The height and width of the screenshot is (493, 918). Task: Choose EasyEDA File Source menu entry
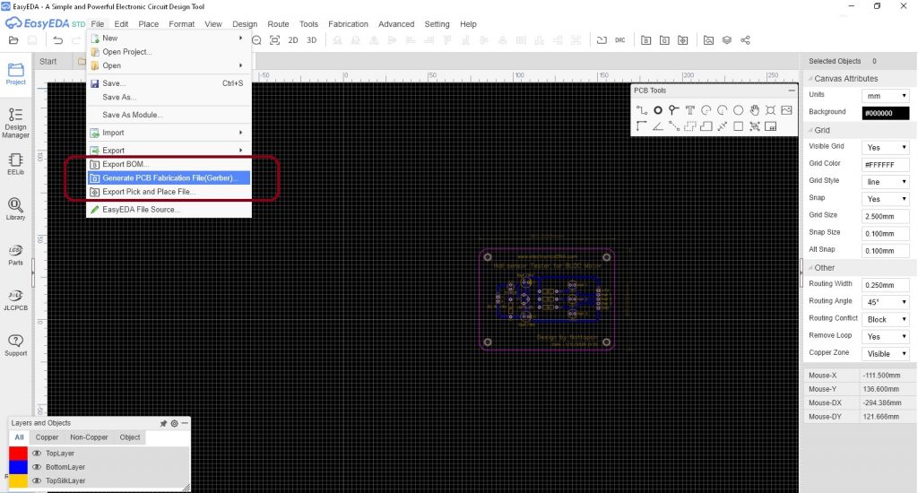coord(169,210)
